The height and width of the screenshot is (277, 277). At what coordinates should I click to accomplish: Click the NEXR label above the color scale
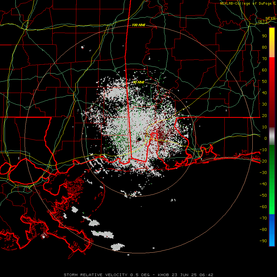click(x=271, y=18)
